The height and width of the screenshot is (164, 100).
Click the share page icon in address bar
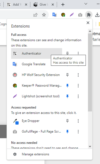[x=35, y=15]
